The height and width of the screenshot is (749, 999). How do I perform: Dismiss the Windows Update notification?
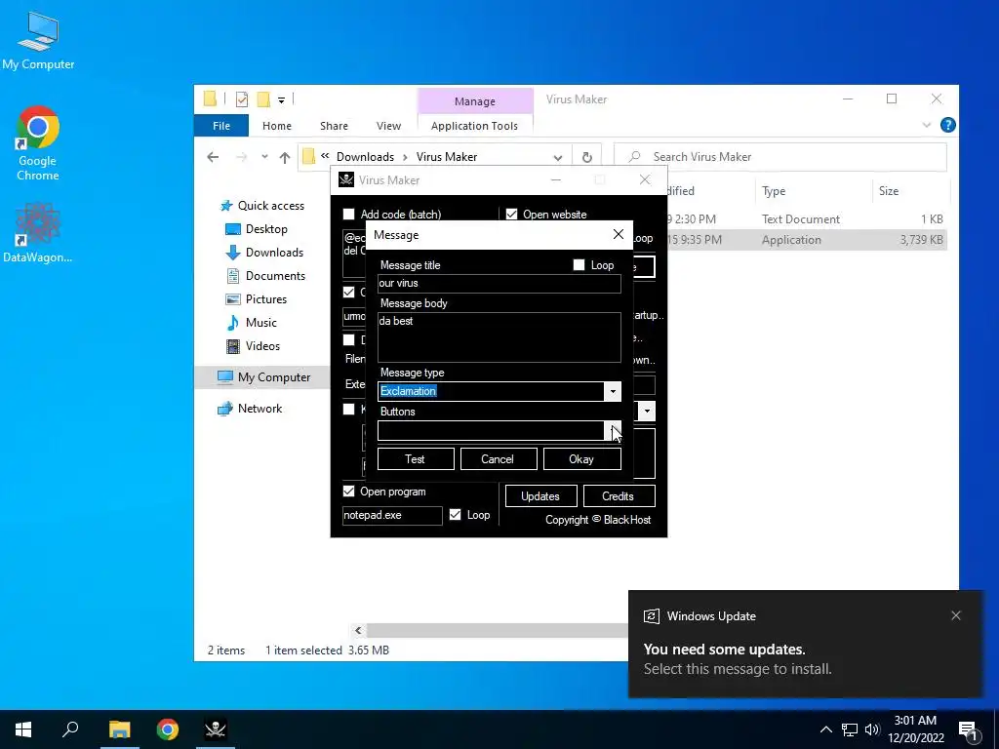(x=956, y=616)
